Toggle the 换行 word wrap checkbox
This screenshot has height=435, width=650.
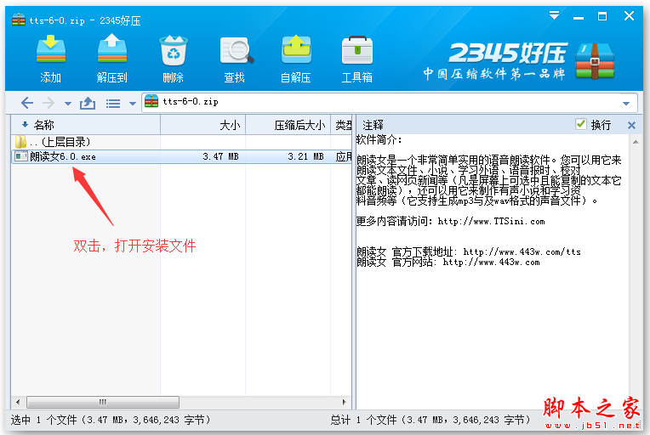pyautogui.click(x=581, y=124)
